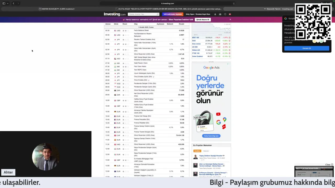This screenshot has height=188, width=335.
Task: Open the Faiz Oranı Kararı event
Action: coord(140,67)
